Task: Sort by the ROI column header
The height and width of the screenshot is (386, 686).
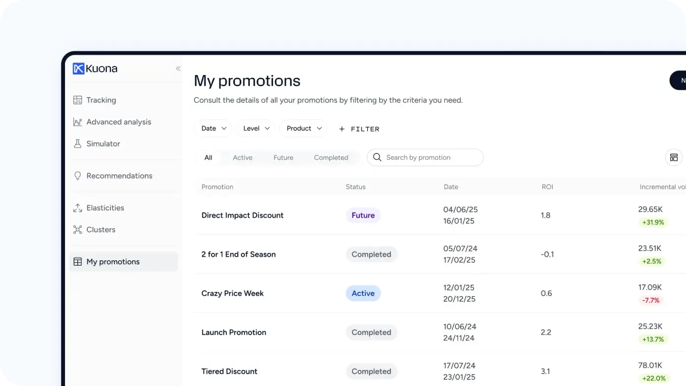Action: (547, 187)
